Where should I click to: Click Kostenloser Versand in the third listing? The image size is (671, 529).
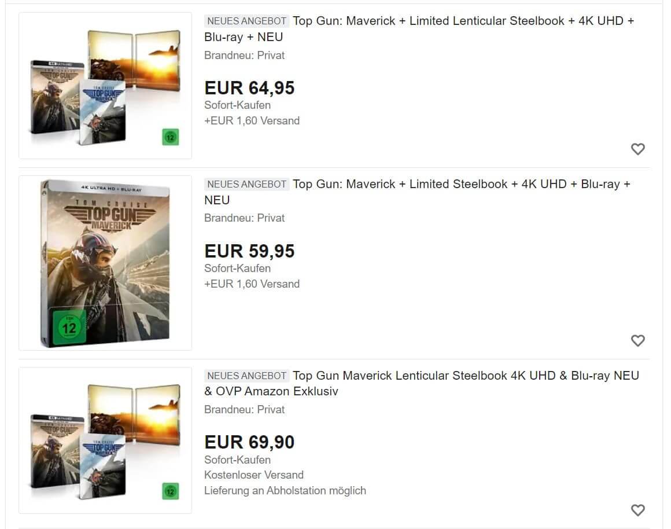pyautogui.click(x=254, y=475)
